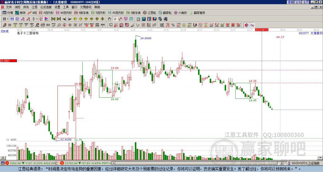Viewport: 323px width, 172px height.
Task: Click the percent sign drawing tool
Action: point(173,25)
